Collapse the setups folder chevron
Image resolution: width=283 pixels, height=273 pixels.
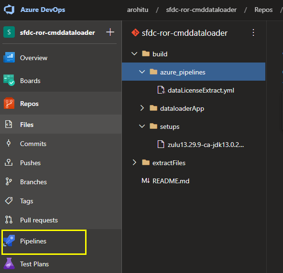pos(142,126)
